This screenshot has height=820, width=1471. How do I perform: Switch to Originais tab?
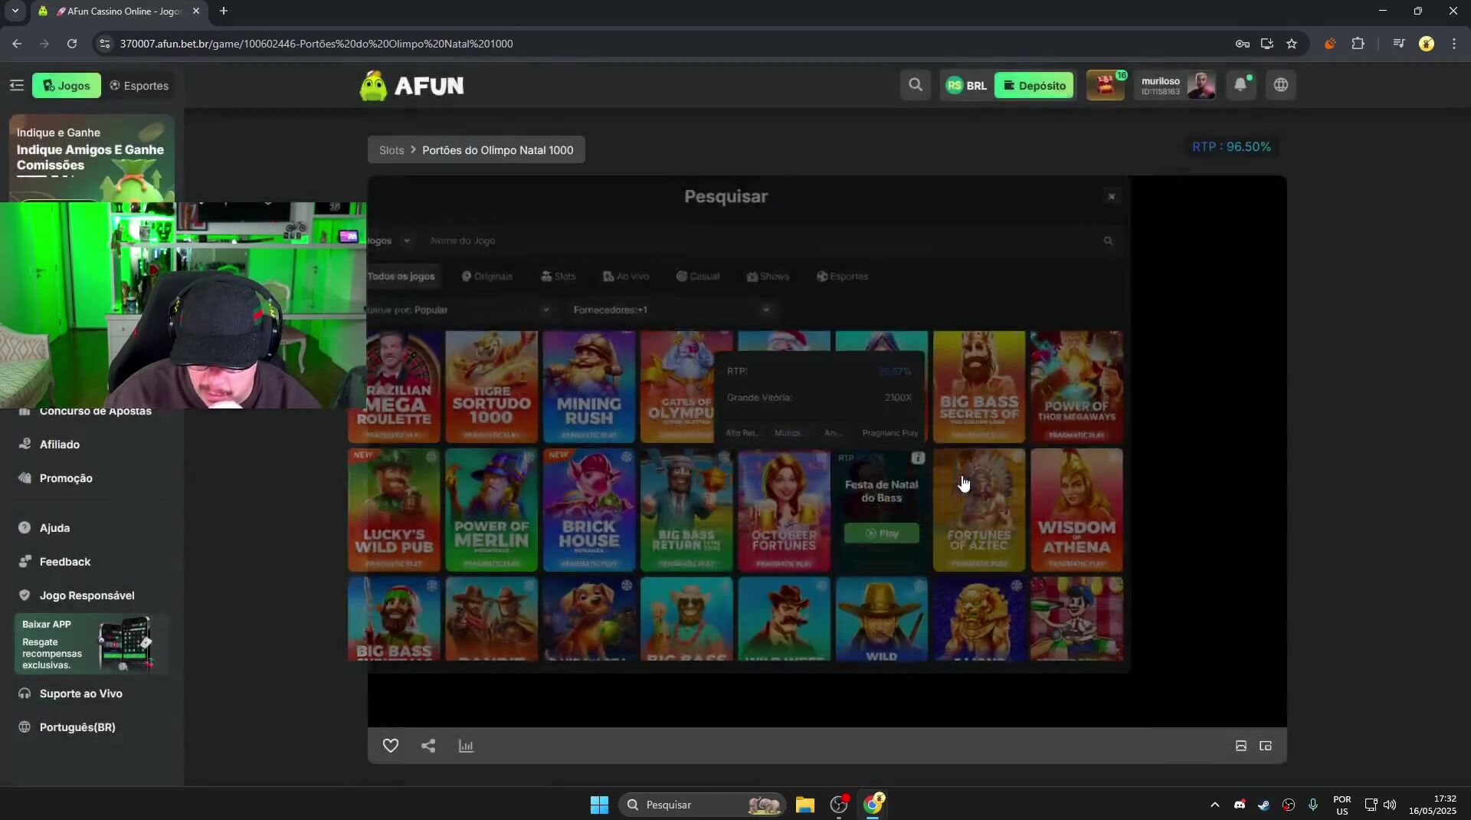[487, 277]
